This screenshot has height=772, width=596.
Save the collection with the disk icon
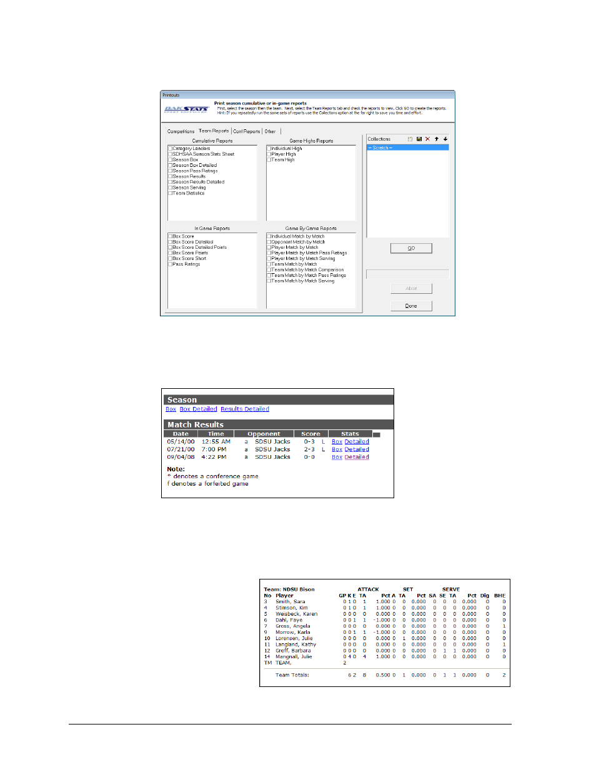click(419, 139)
